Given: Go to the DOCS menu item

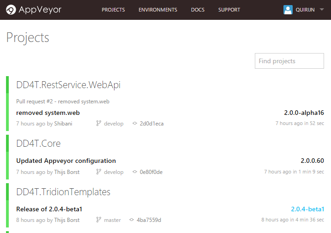Looking at the screenshot, I should click(x=198, y=10).
